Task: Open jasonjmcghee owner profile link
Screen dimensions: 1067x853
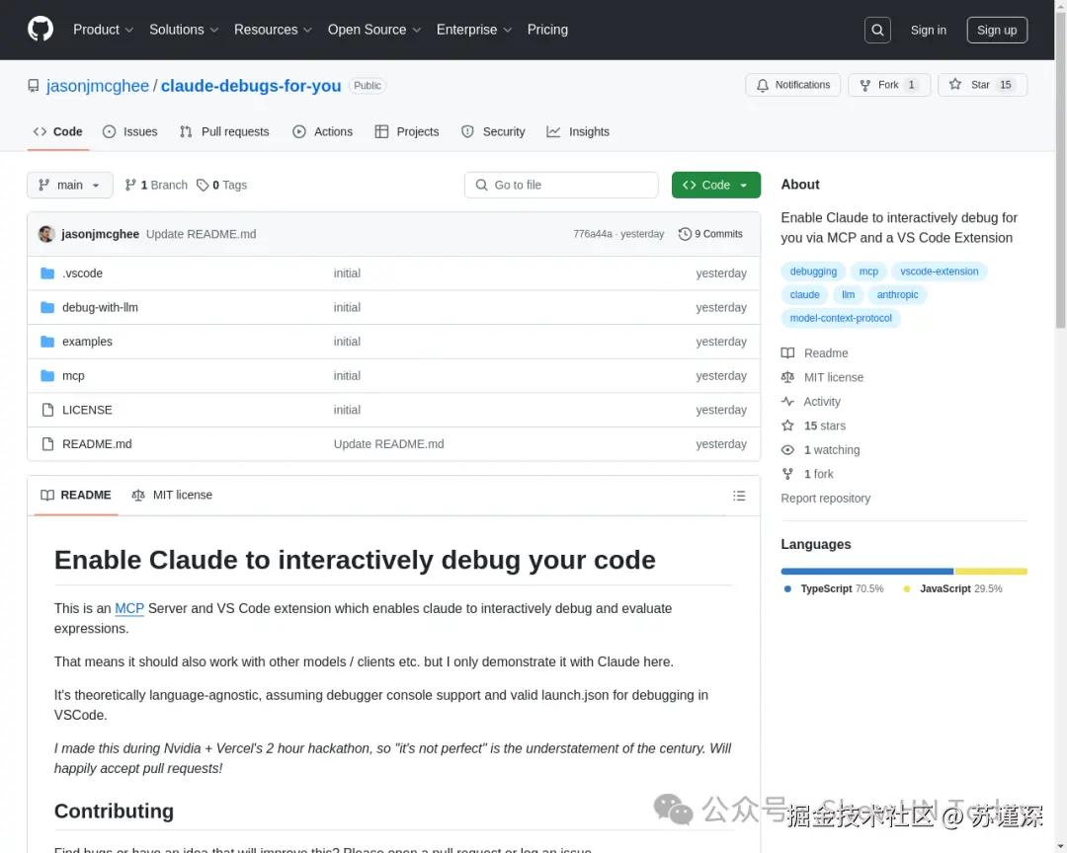Action: point(97,86)
